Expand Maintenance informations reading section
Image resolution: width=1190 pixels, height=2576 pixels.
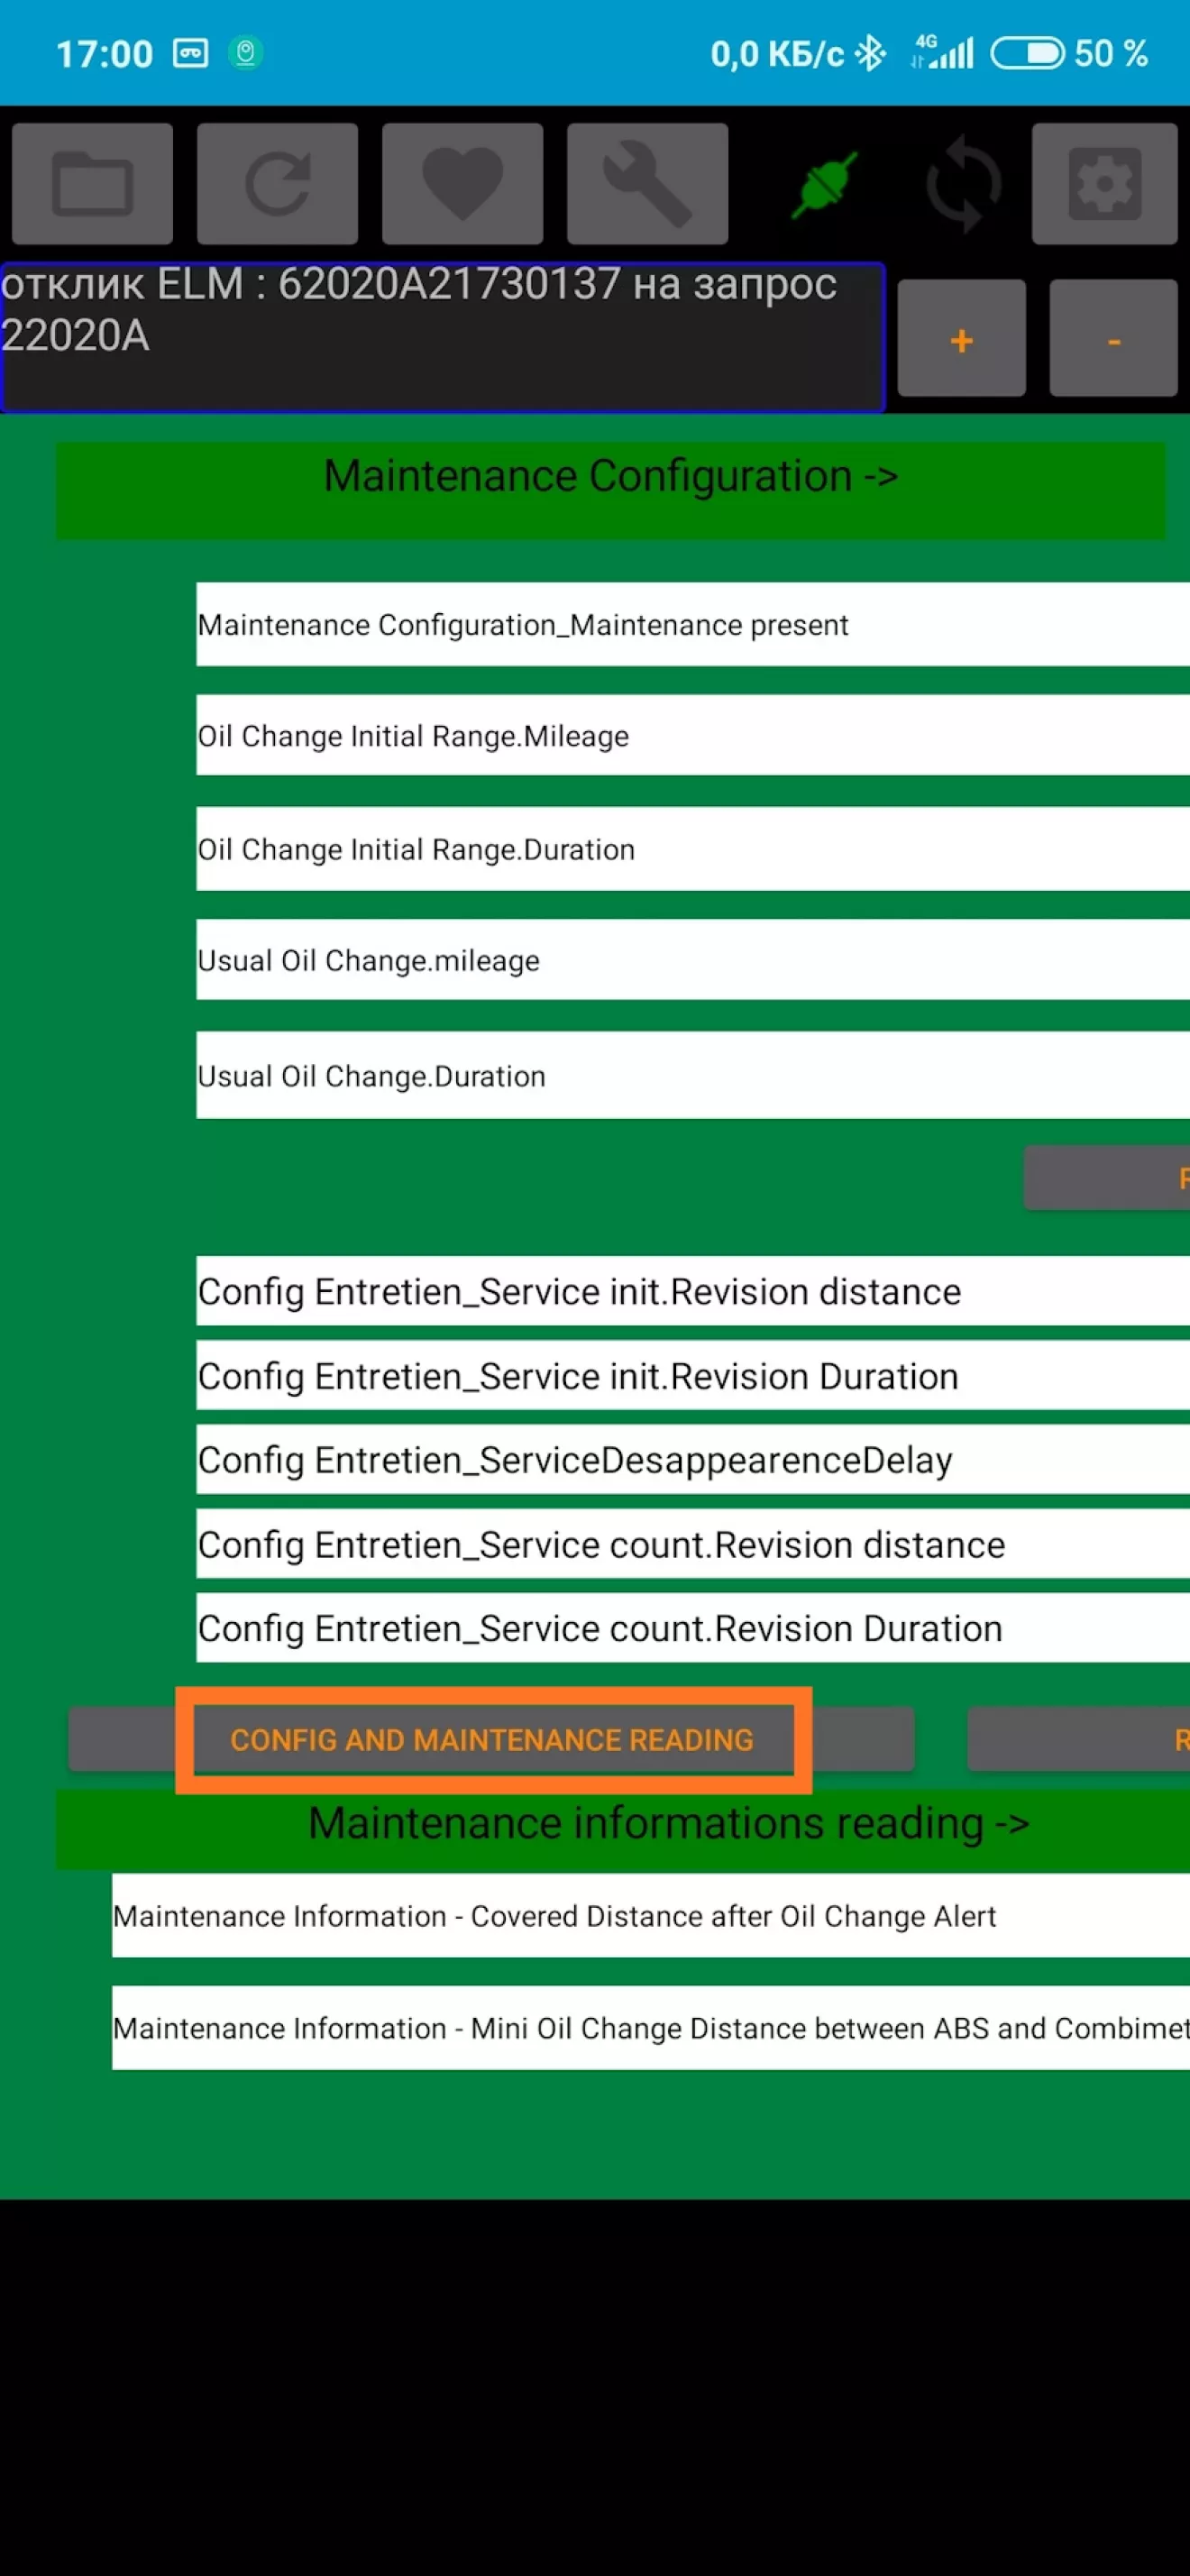tap(668, 1823)
